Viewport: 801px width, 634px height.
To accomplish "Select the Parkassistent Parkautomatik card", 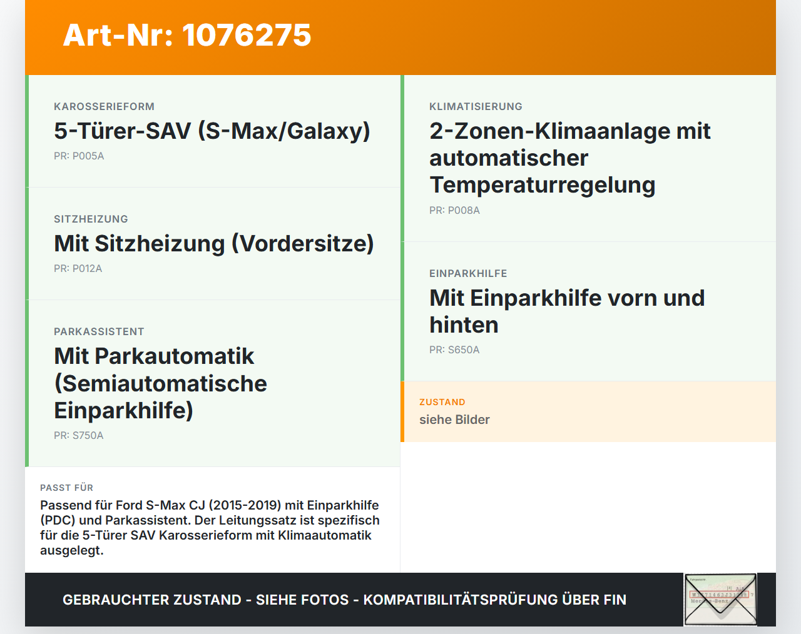I will coord(213,383).
